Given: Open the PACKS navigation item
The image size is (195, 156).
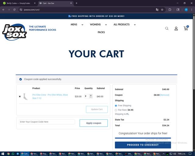Looking at the screenshot, I should point(101,32).
